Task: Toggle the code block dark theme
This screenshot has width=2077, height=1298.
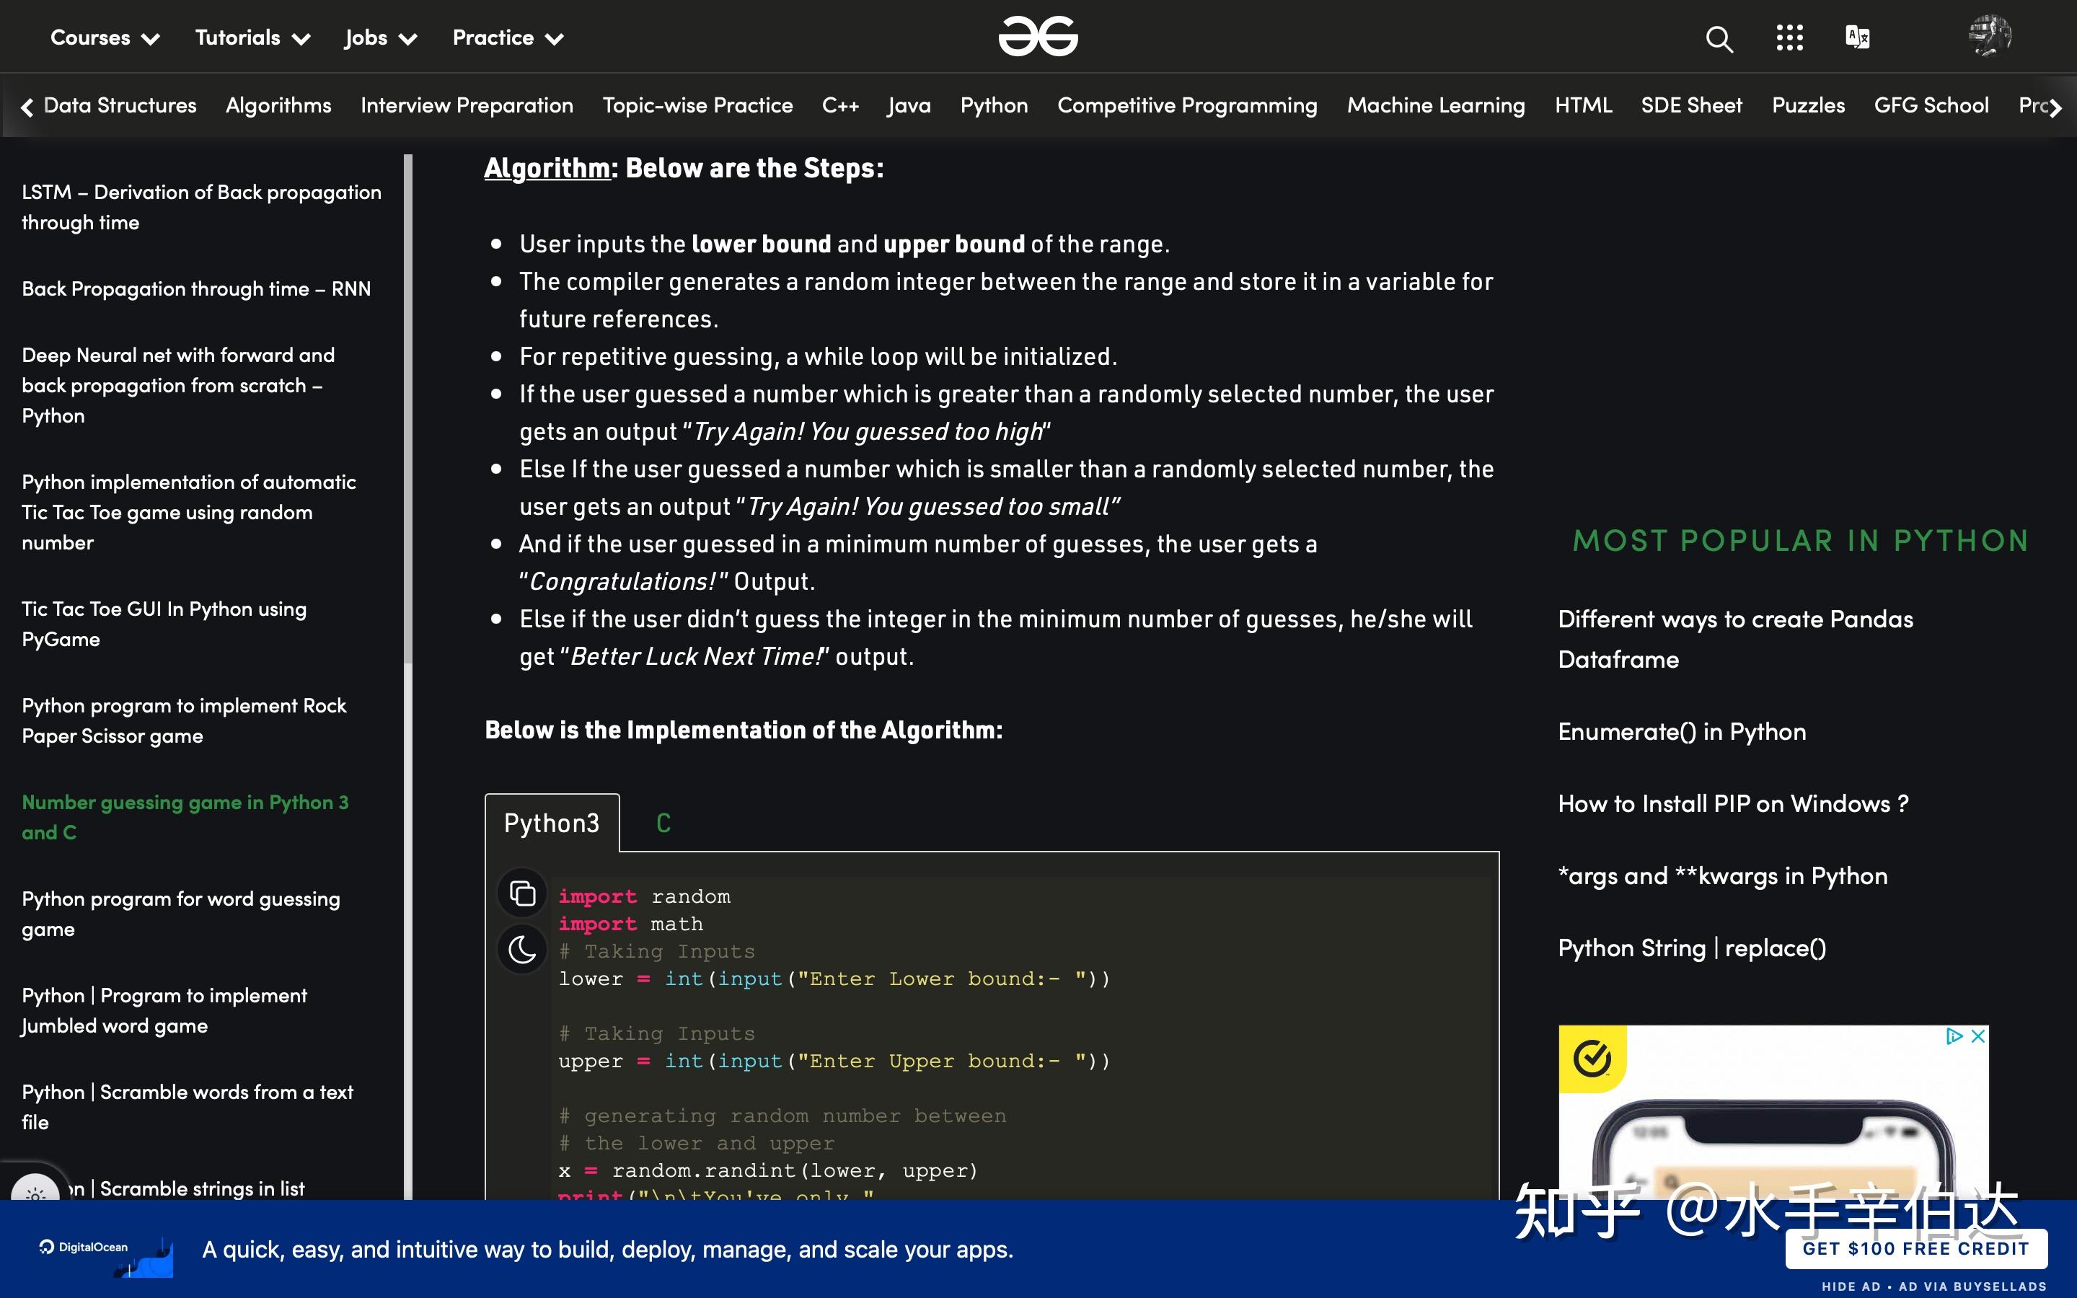Action: (x=522, y=950)
